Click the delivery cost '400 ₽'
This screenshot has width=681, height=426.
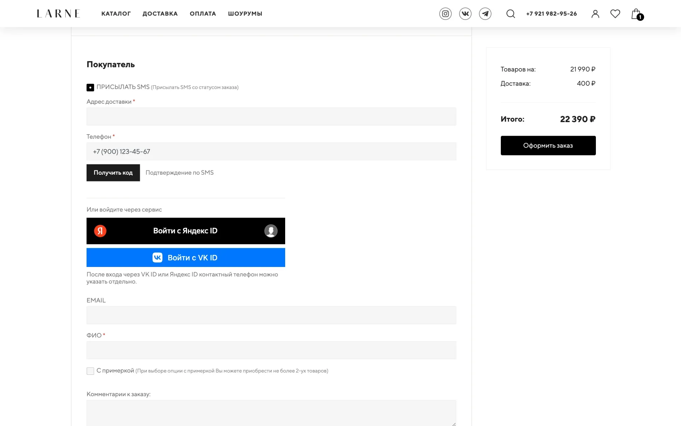point(586,83)
